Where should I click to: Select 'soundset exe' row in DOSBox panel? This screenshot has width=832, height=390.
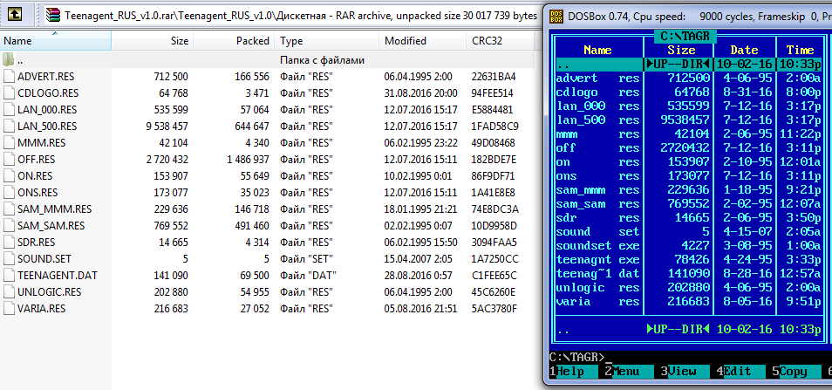tap(689, 246)
